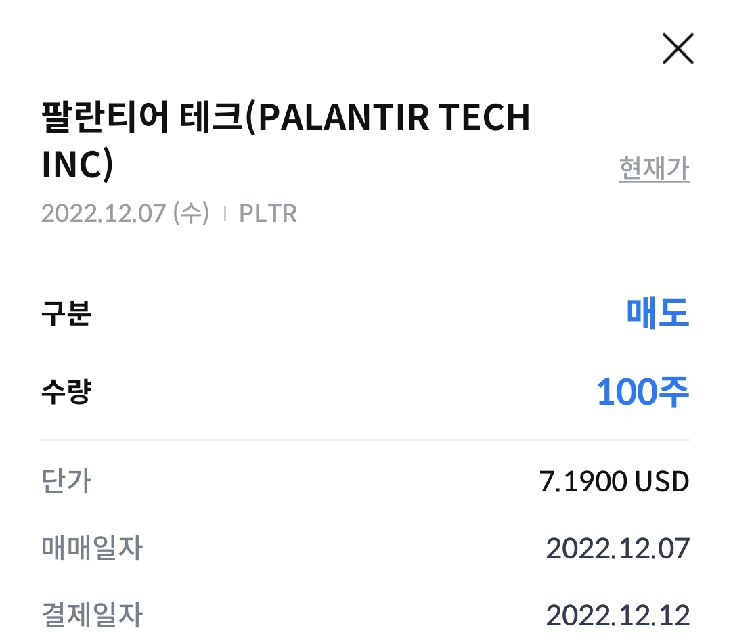Tap the INC) text on title's second line

[77, 167]
